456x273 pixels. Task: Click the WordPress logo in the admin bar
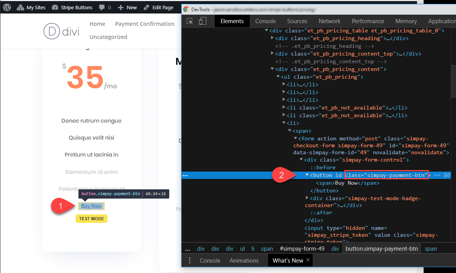coord(6,7)
